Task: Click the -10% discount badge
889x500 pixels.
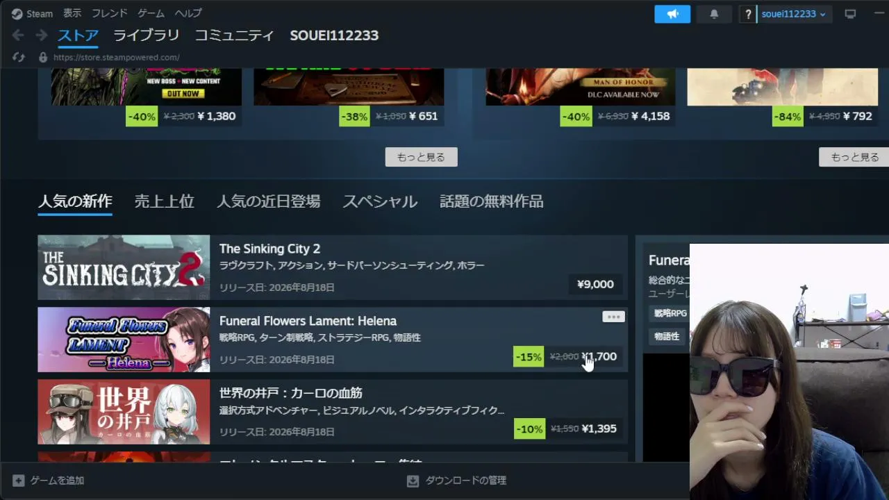Action: click(529, 429)
